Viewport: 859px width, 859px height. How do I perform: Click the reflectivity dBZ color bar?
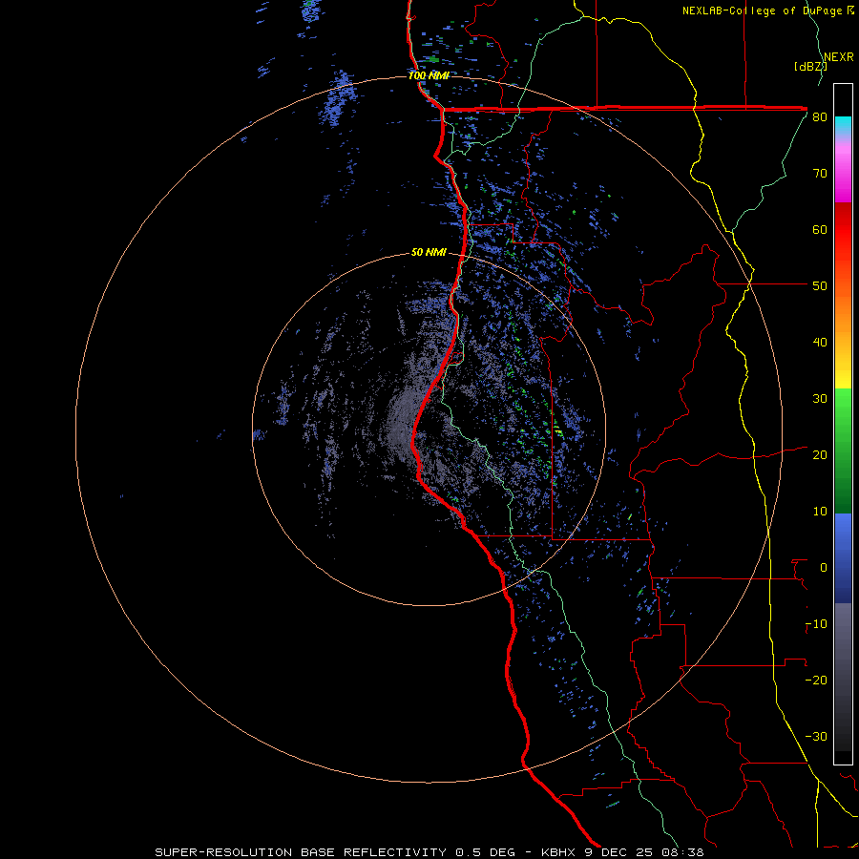843,424
